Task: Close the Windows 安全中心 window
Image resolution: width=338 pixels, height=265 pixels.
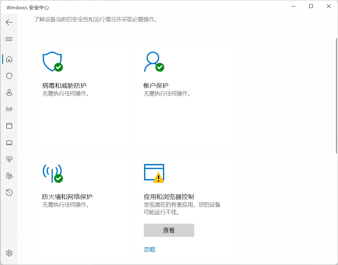Action: tap(328, 6)
